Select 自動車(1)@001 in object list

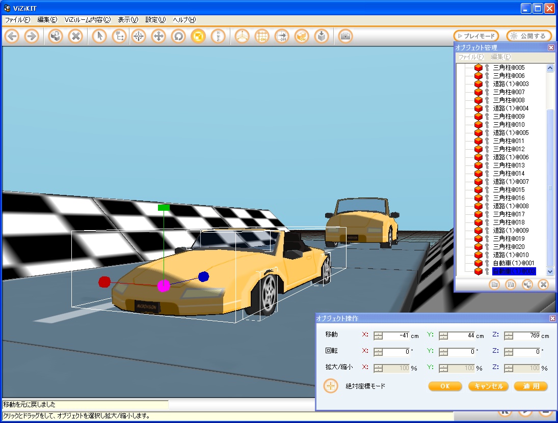(x=513, y=263)
